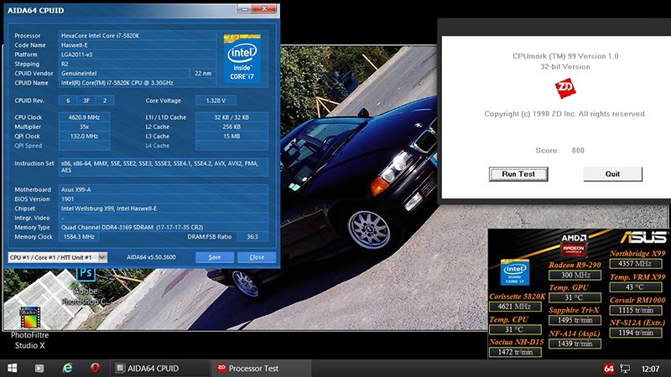The image size is (671, 377).
Task: Click the taskbar clock showing 12:07
Action: [650, 369]
